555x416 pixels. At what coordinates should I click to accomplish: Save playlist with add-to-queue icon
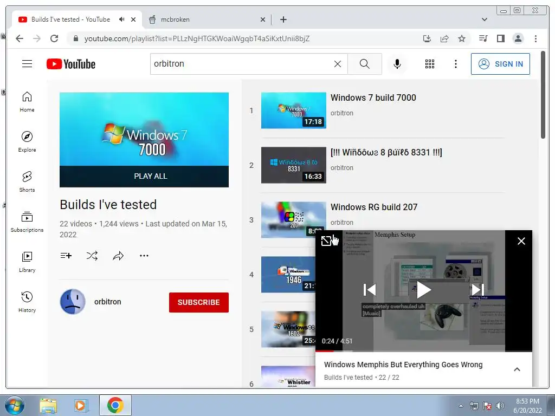coord(66,256)
